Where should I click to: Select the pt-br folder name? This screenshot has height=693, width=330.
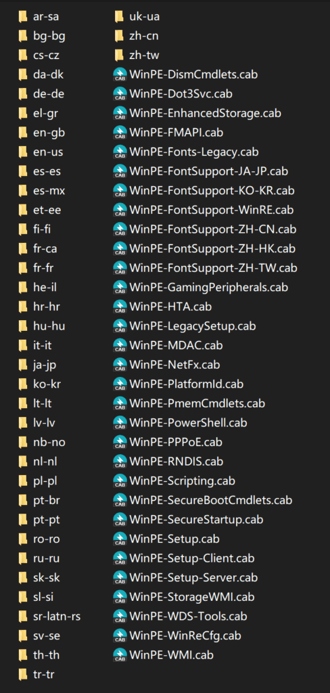[x=47, y=500]
